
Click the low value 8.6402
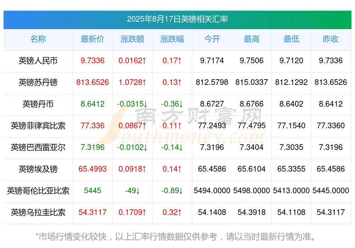(x=291, y=104)
